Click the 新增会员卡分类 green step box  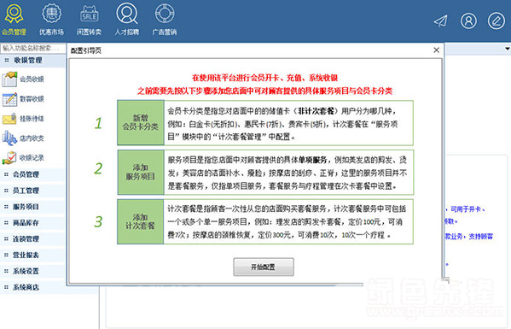point(141,123)
